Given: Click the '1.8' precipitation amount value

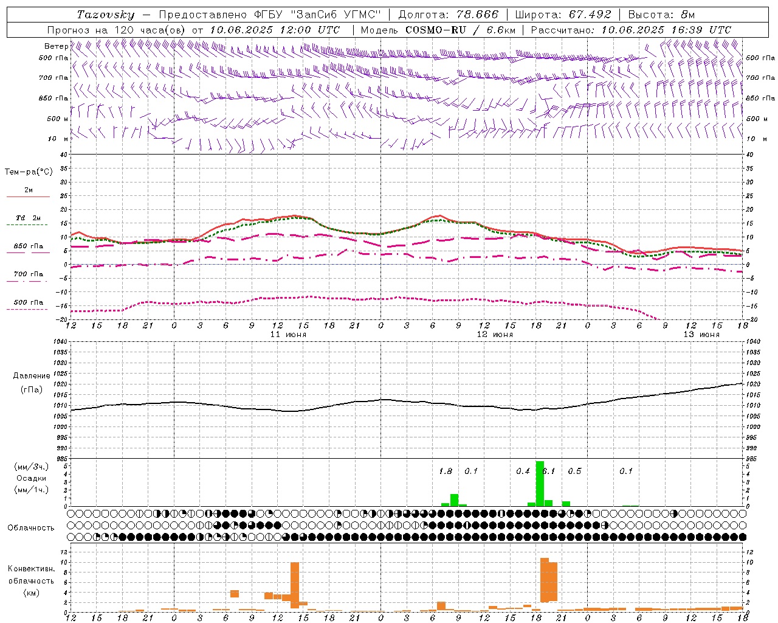Looking at the screenshot, I should coord(446,472).
